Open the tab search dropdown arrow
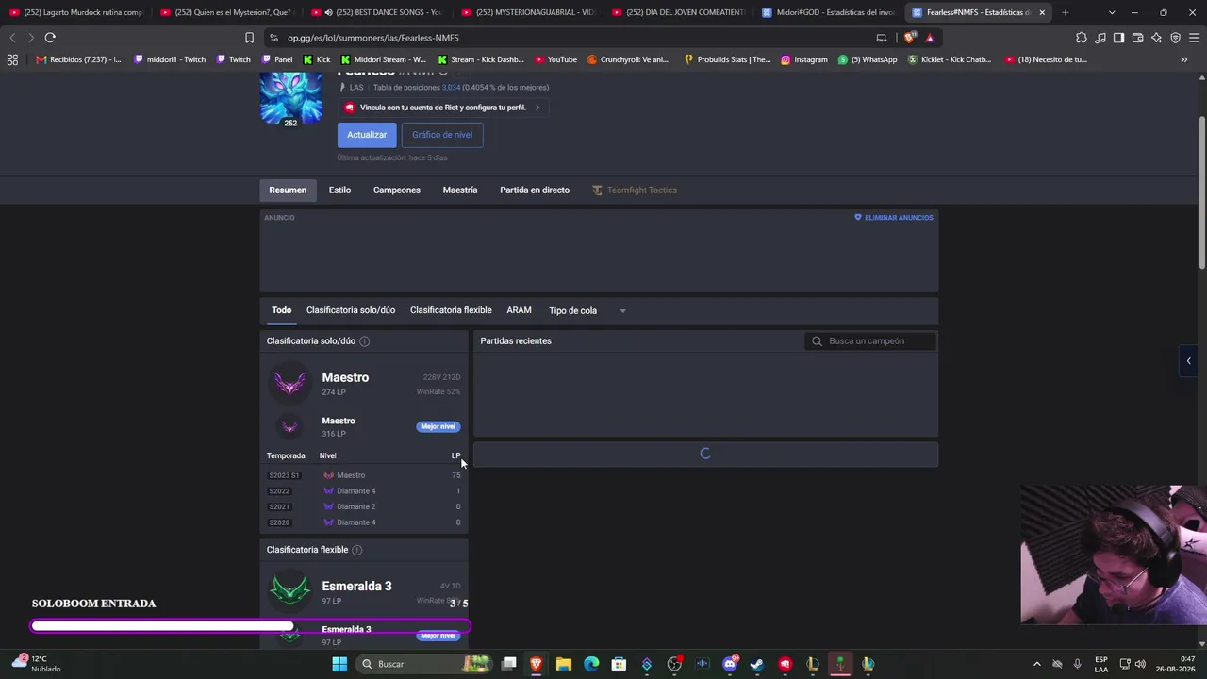The image size is (1207, 679). (x=1112, y=12)
